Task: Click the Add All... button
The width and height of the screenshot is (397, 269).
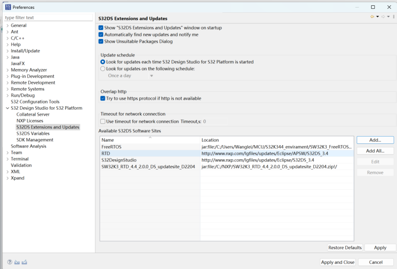Action: [375, 151]
